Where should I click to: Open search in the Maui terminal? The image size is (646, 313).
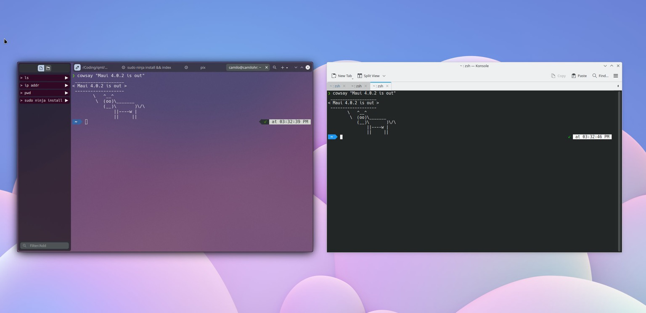point(275,67)
